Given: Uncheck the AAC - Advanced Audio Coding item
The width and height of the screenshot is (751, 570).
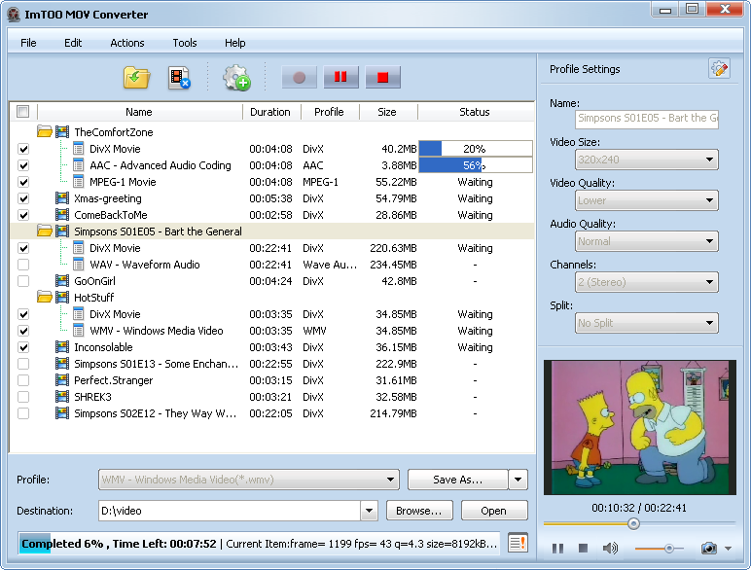Looking at the screenshot, I should pyautogui.click(x=23, y=165).
